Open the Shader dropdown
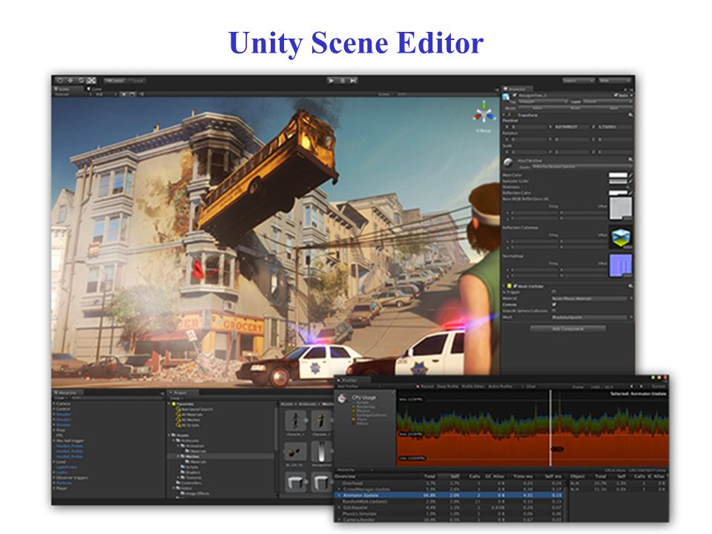Image resolution: width=712 pixels, height=534 pixels. point(581,167)
